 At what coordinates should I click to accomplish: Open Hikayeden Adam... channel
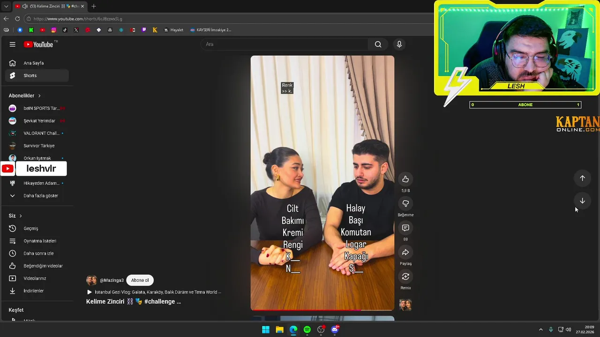[x=37, y=183]
